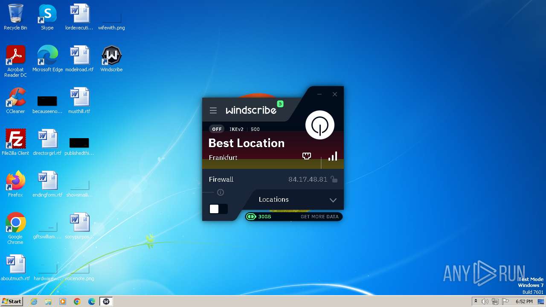Click the signal strength bars icon
This screenshot has height=307, width=546.
click(333, 156)
